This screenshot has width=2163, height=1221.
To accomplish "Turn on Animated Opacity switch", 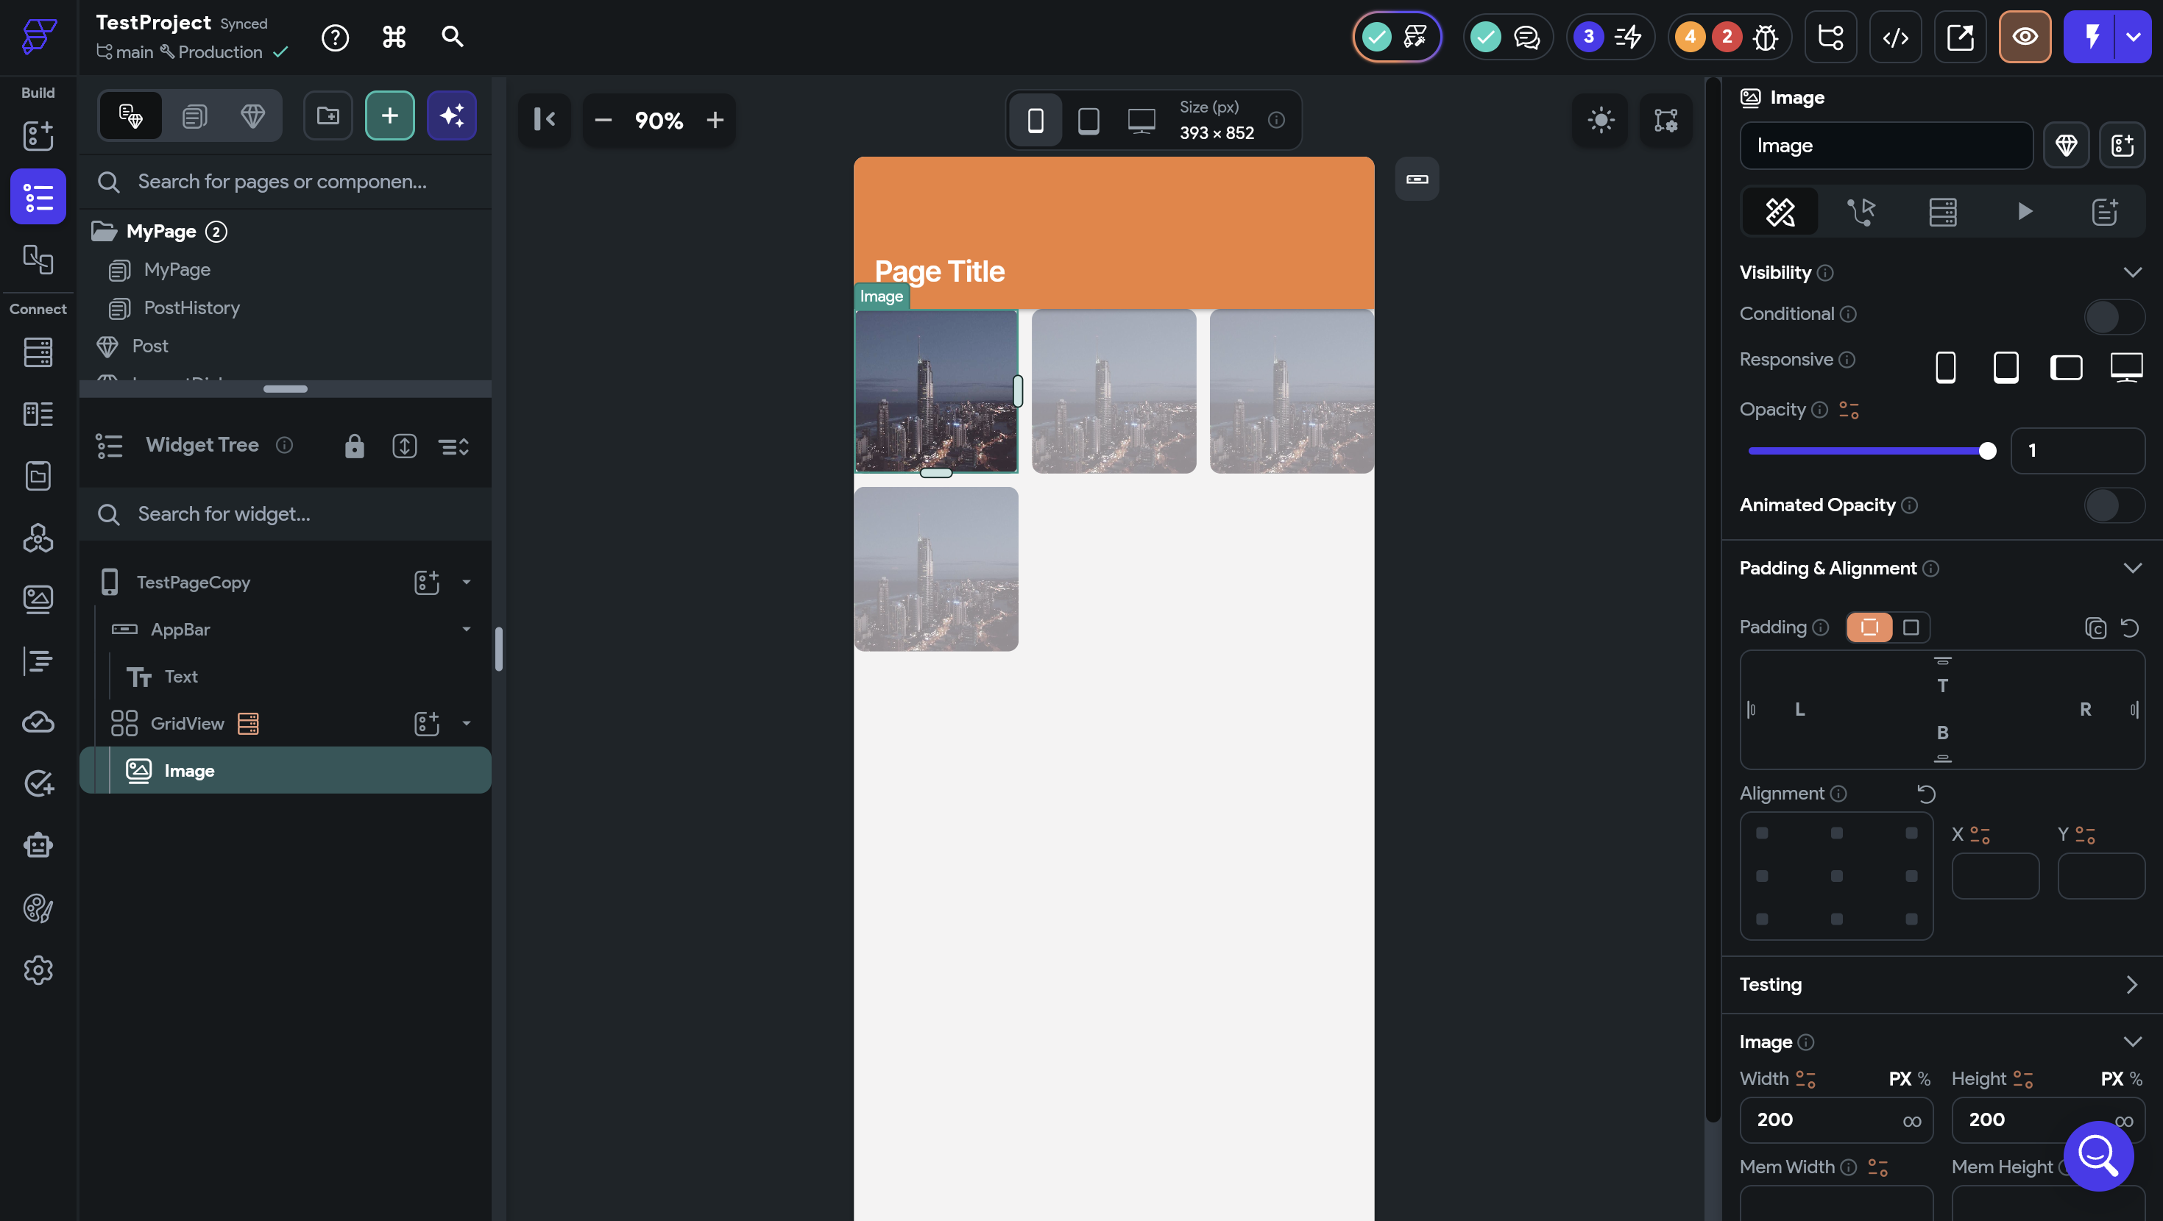I will pos(2114,505).
